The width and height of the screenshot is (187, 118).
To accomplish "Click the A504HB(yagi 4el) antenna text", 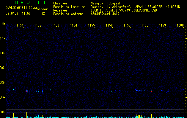I will pyautogui.click(x=105, y=14).
